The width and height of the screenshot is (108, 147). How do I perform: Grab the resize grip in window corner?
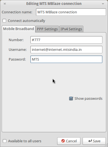[107, 146]
